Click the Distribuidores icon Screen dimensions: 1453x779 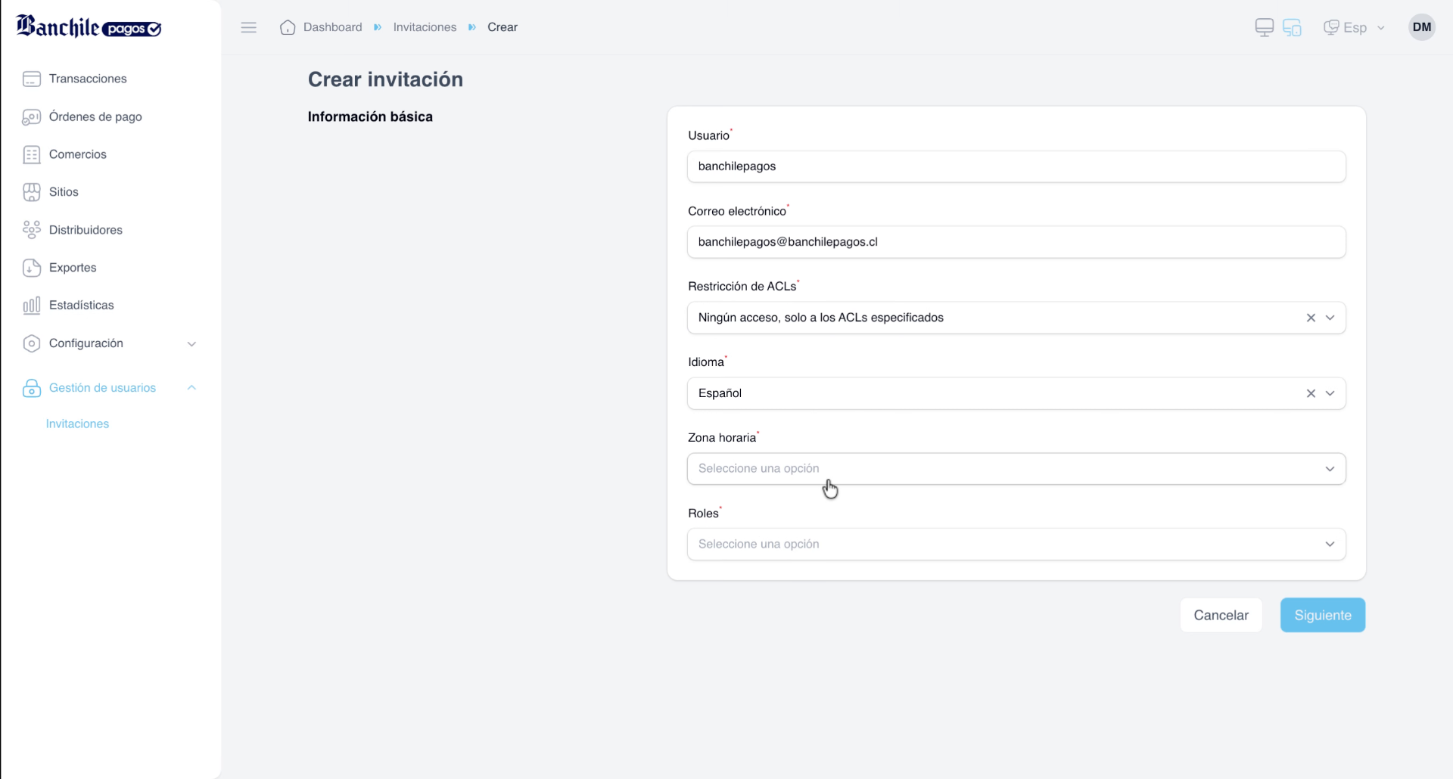(32, 230)
